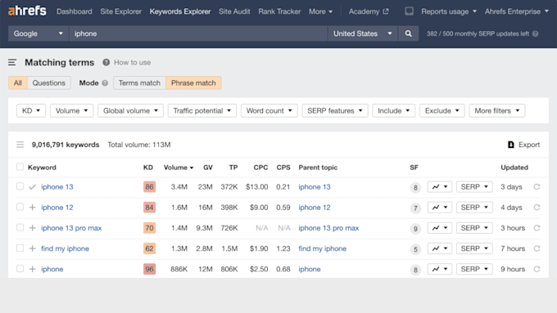Open the More navigation menu

click(321, 11)
